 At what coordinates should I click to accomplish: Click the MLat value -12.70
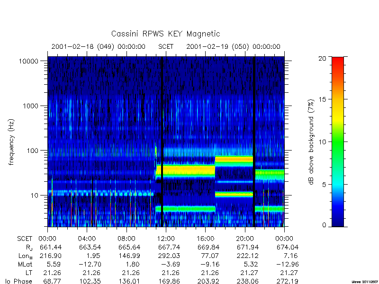click(x=90, y=265)
